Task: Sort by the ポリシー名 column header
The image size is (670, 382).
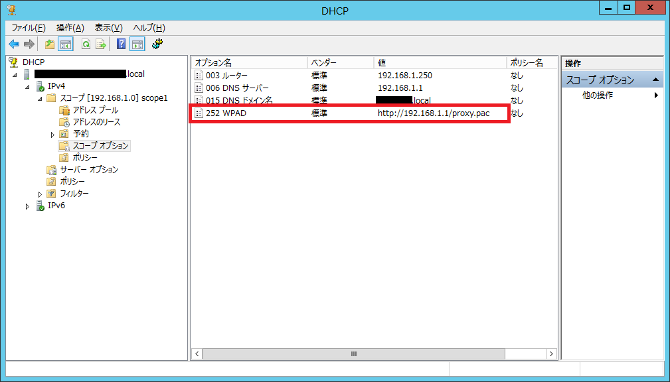Action: (532, 63)
